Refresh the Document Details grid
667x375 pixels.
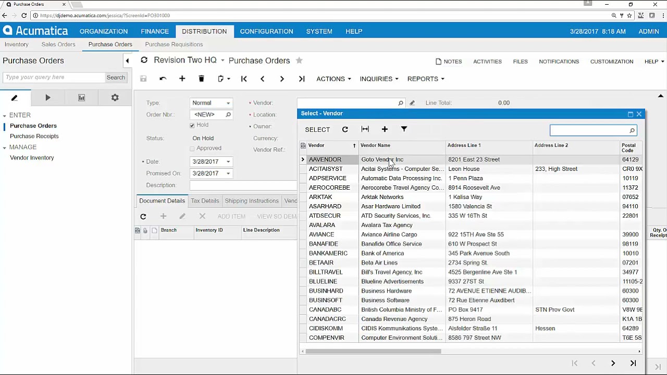coord(143,216)
